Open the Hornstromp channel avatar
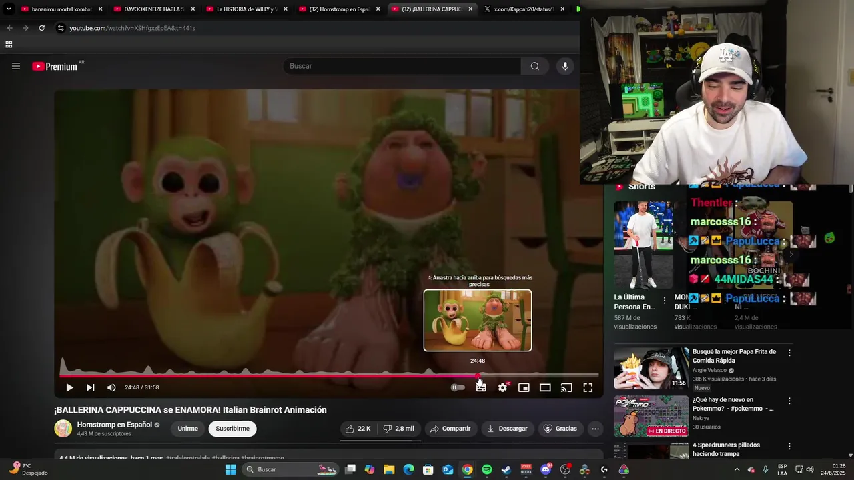The image size is (854, 480). tap(63, 429)
